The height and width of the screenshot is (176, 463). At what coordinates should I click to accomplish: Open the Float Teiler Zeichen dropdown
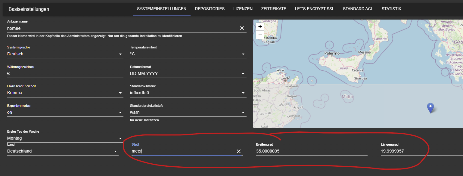tap(65, 93)
